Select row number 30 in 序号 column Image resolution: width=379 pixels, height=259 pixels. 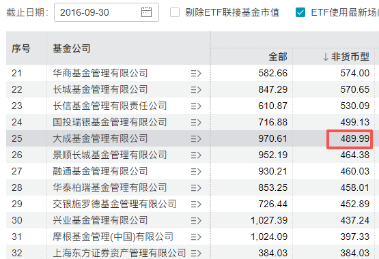click(x=17, y=220)
